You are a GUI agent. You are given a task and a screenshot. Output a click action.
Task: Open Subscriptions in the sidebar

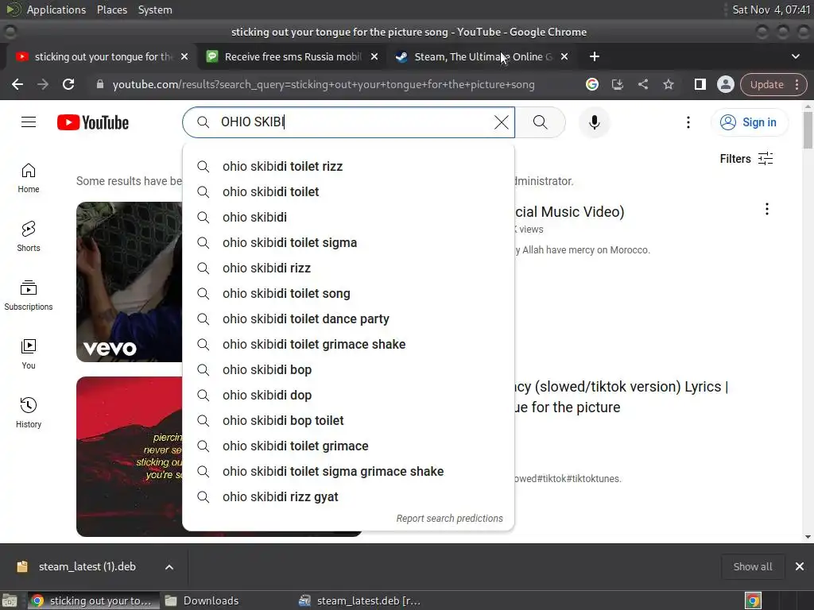29,295
